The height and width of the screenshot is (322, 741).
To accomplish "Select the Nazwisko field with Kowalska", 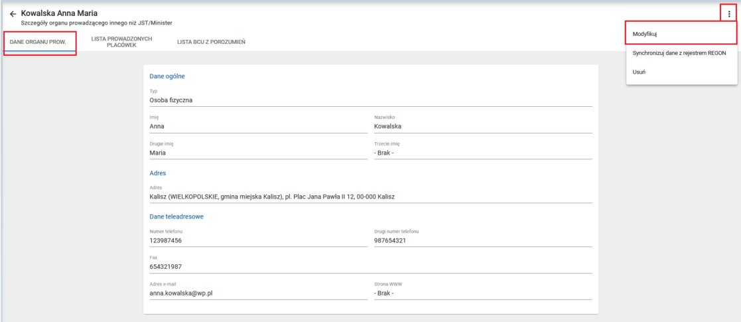I will tap(482, 126).
